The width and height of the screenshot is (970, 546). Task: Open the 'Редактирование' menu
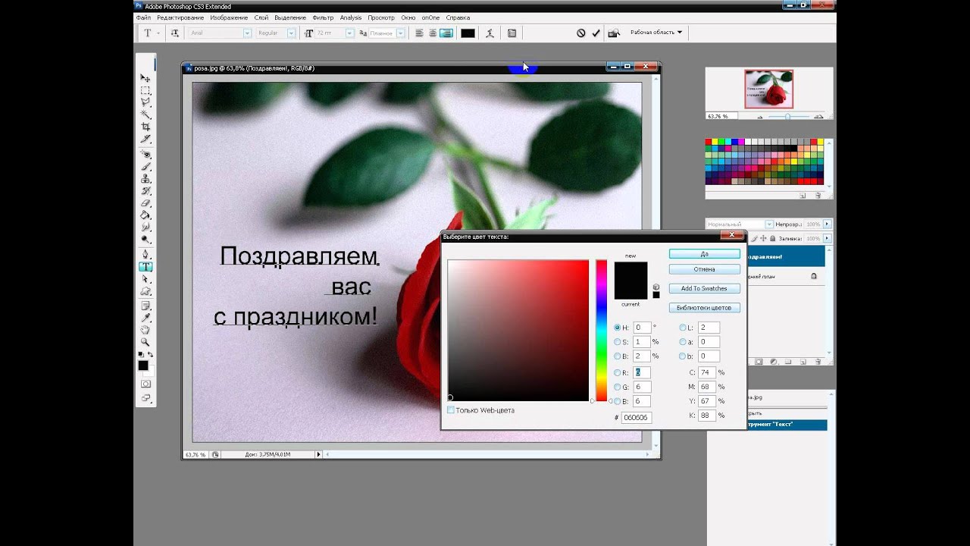coord(180,17)
